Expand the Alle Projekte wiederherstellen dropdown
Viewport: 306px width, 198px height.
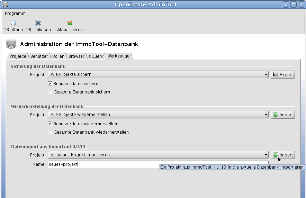click(x=158, y=115)
